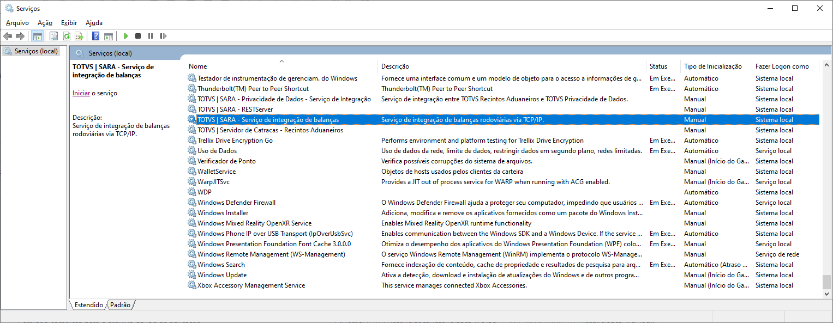Select Windows Defender Firewall service
Viewport: 833px width, 323px height.
point(502,203)
